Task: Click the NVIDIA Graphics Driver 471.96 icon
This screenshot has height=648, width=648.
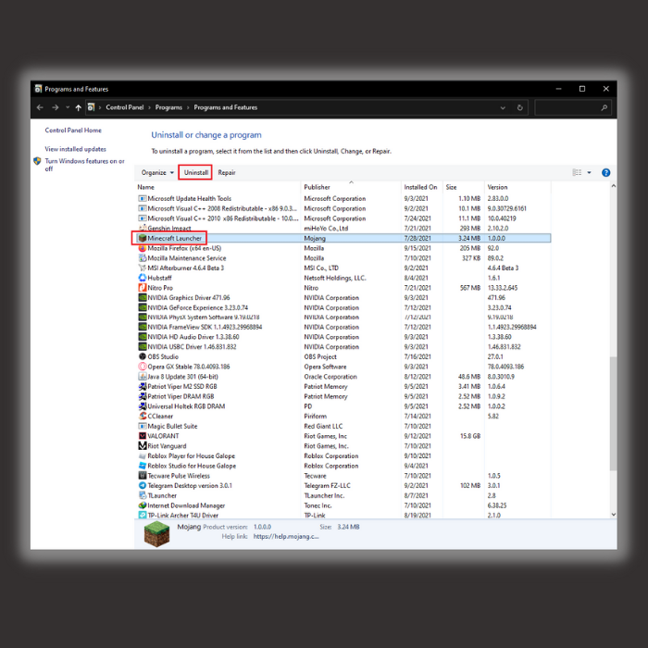Action: 143,297
